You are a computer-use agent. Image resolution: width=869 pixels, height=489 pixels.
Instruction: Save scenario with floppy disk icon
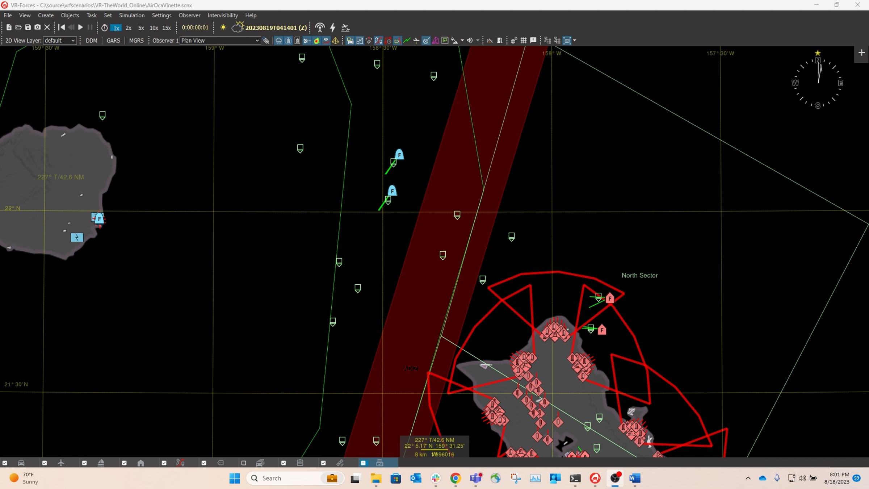tap(28, 28)
